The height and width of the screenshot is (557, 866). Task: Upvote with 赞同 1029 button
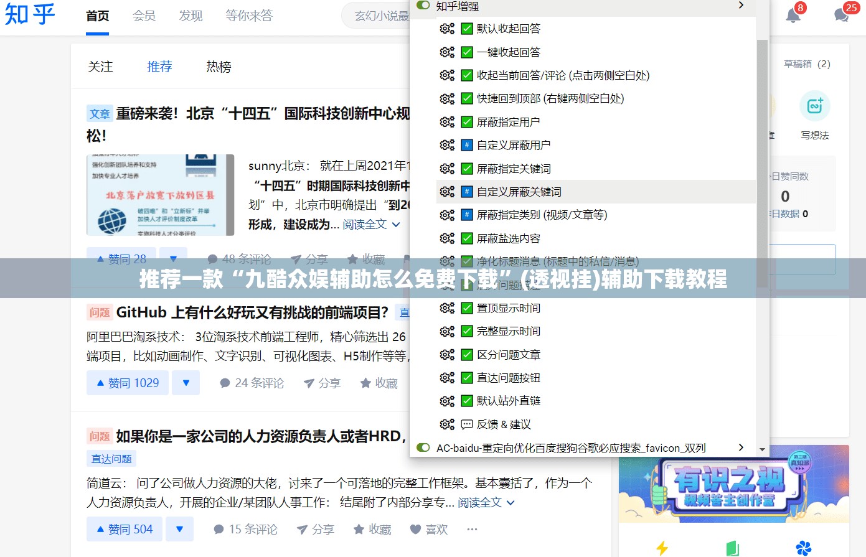pos(128,383)
